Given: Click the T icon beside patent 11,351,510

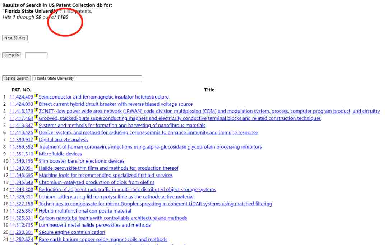Looking at the screenshot, I should 36,153.
